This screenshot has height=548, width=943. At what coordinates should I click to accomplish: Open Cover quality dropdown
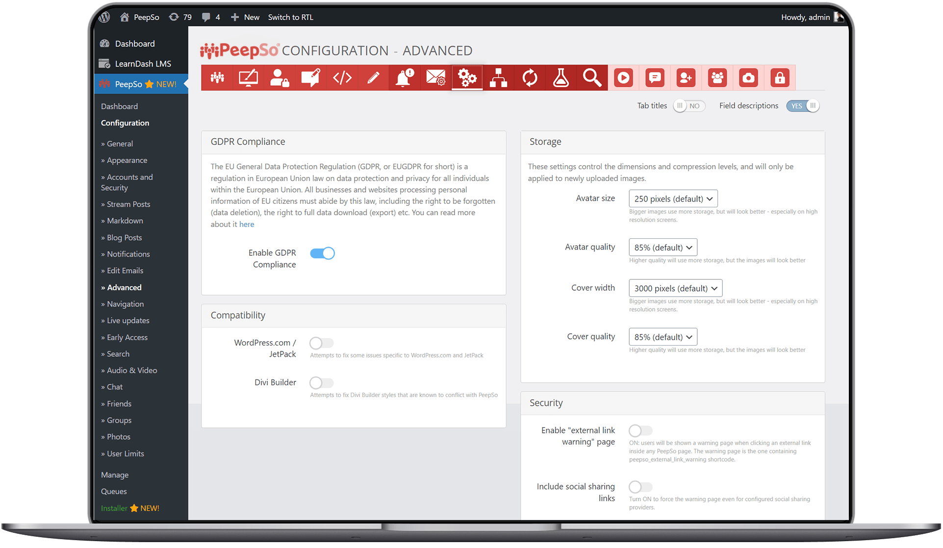tap(663, 337)
